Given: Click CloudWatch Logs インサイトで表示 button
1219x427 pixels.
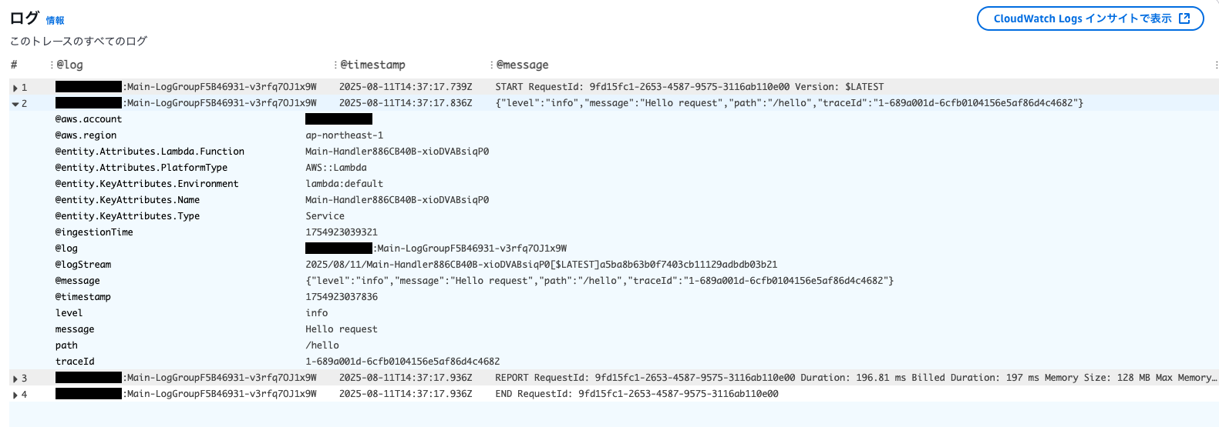Looking at the screenshot, I should pos(1090,18).
